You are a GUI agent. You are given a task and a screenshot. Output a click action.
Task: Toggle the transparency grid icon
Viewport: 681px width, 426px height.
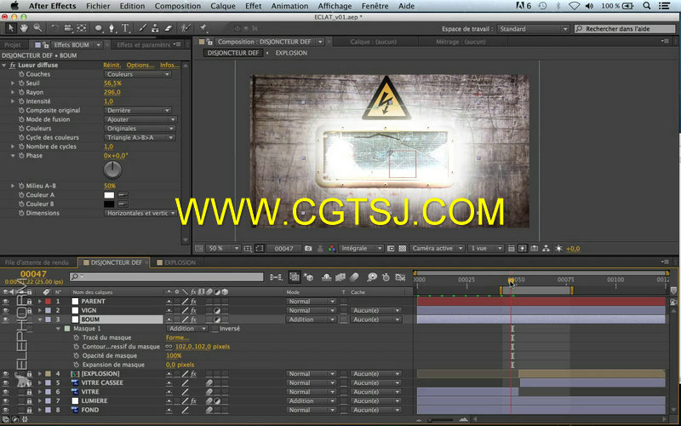(403, 248)
